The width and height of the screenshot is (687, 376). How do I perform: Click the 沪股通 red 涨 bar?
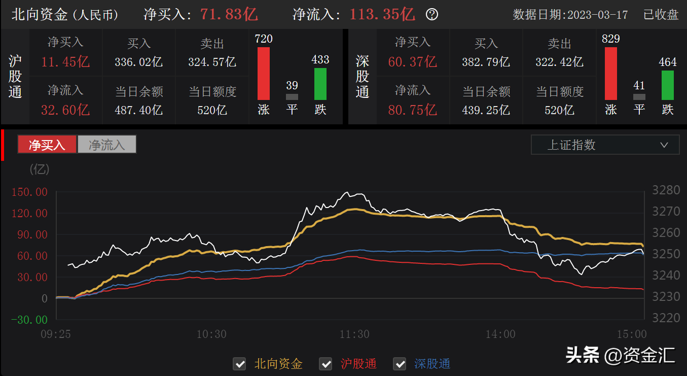(x=264, y=74)
